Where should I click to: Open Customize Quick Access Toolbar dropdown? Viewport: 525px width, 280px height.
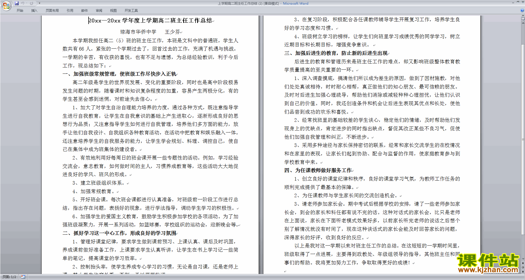point(39,3)
